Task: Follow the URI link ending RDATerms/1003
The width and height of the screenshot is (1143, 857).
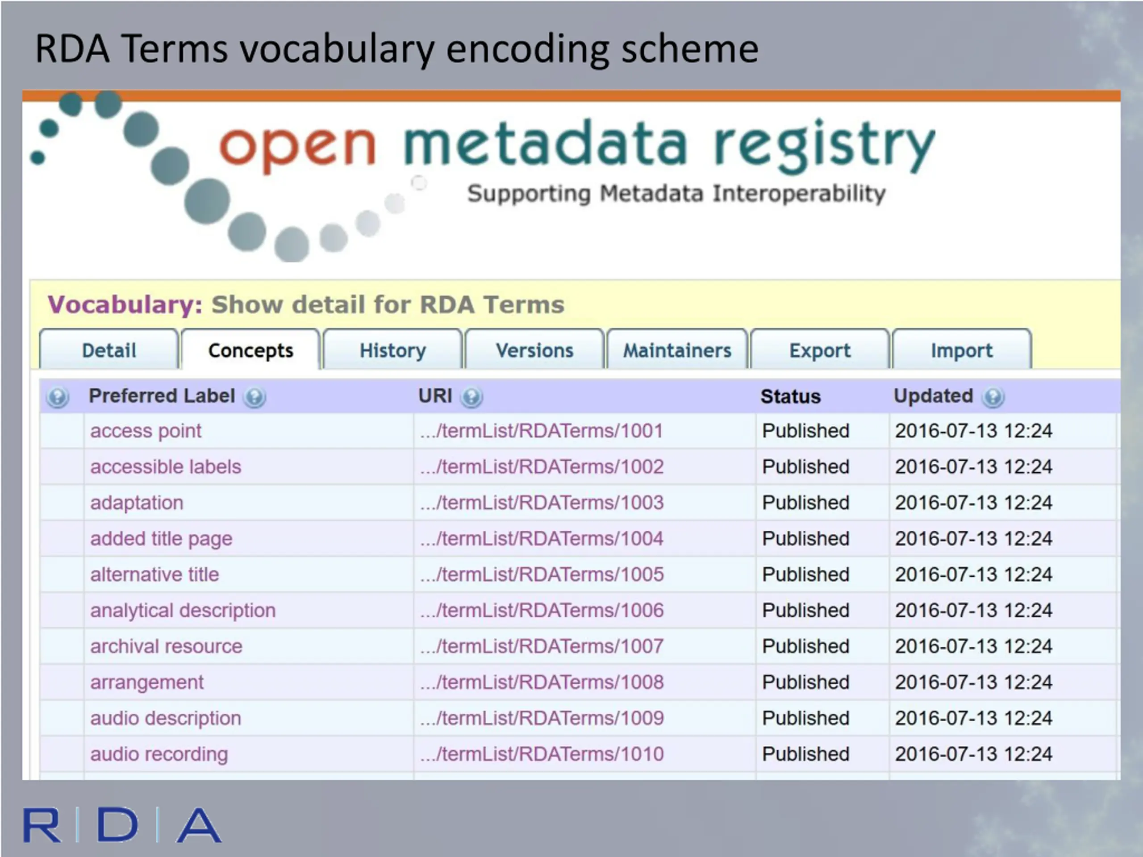Action: tap(542, 503)
